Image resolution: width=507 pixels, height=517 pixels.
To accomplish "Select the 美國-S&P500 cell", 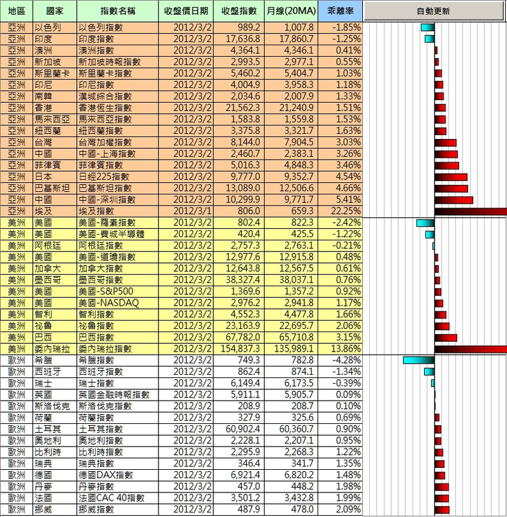I will click(118, 291).
